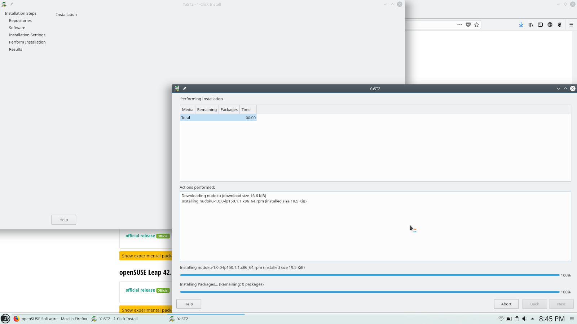
Task: Select the Repositories installation step
Action: point(20,21)
